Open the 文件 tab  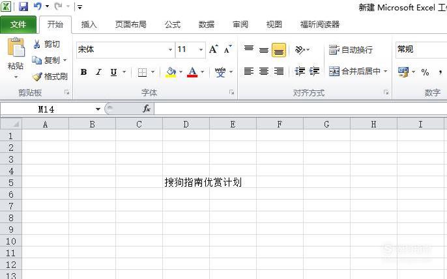coord(18,25)
